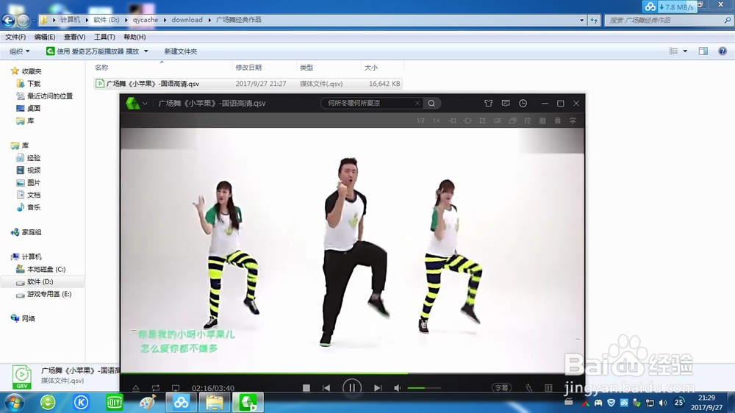Open the 帮助(H) menu
Image resolution: width=735 pixels, height=413 pixels.
tap(135, 37)
